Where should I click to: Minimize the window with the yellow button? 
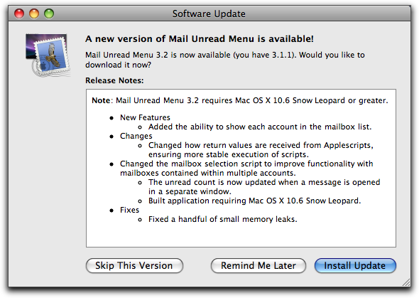[34, 14]
